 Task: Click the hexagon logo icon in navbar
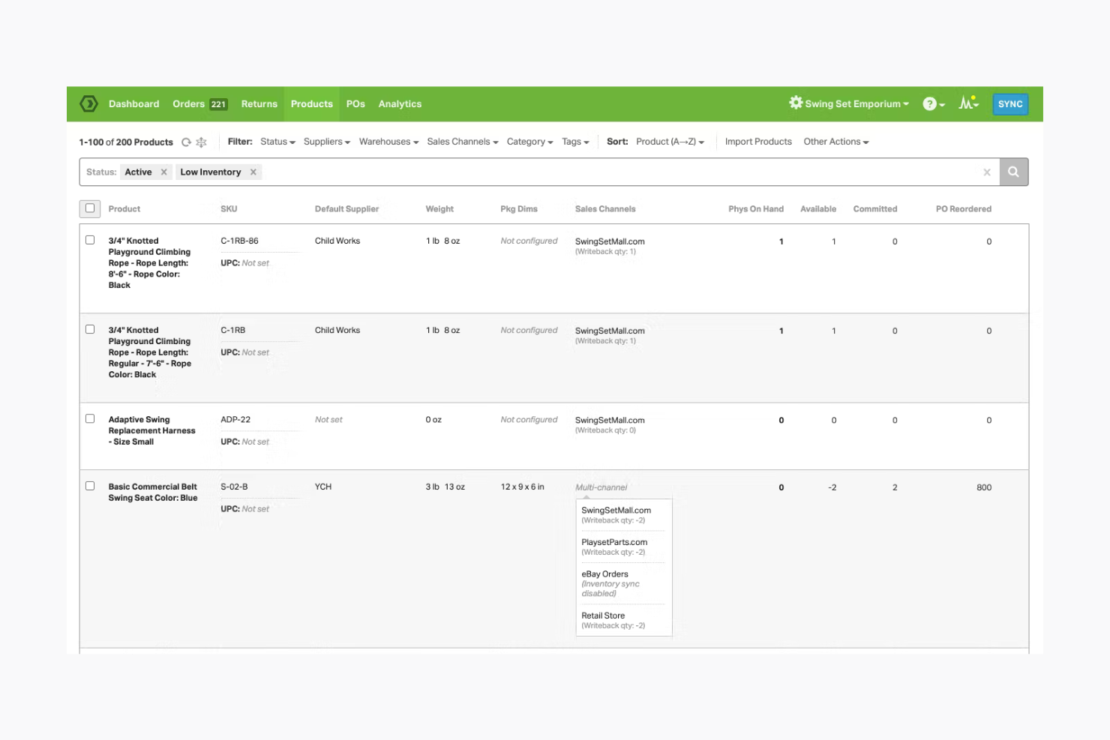coord(88,103)
